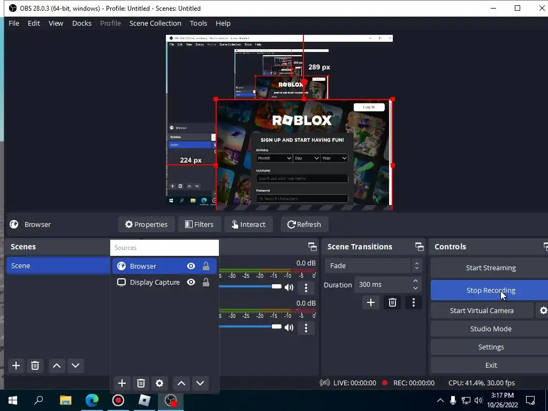Pop out the Scene Transitions dock

tap(420, 247)
